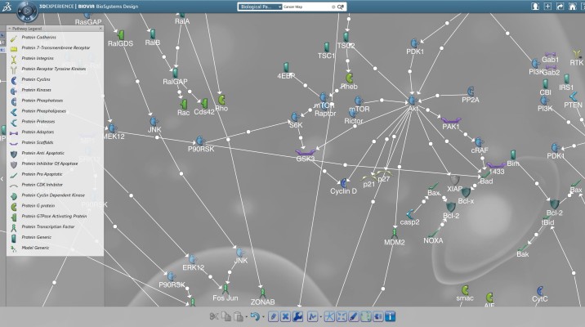Viewport: 585px width, 327px height.
Task: Click 'Protein Transcription Factor' legend entry
Action: (47, 226)
